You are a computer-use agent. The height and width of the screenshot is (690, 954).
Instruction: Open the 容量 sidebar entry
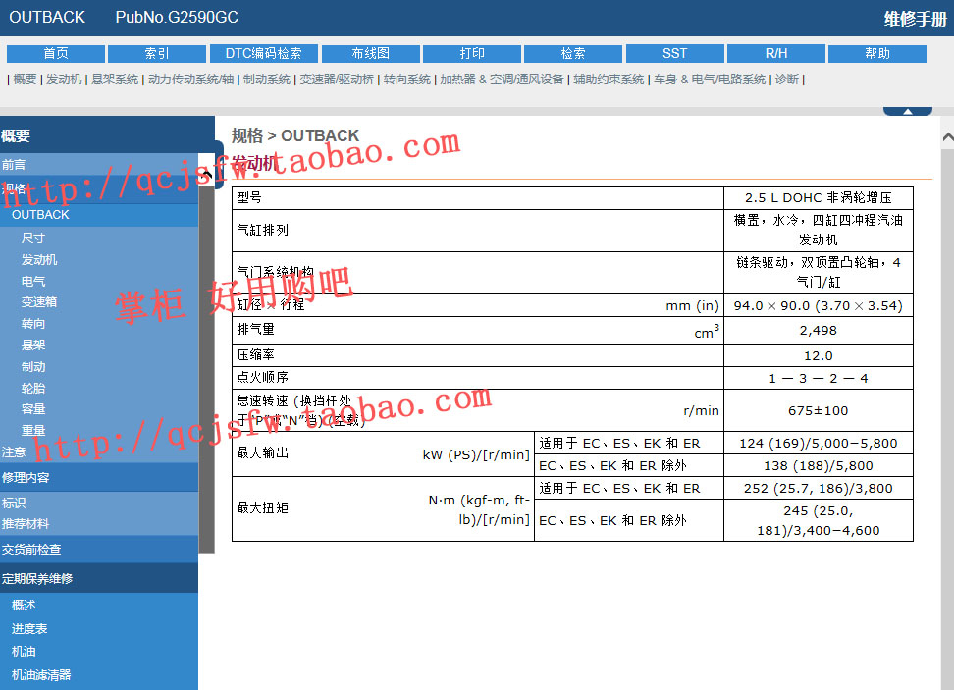32,409
